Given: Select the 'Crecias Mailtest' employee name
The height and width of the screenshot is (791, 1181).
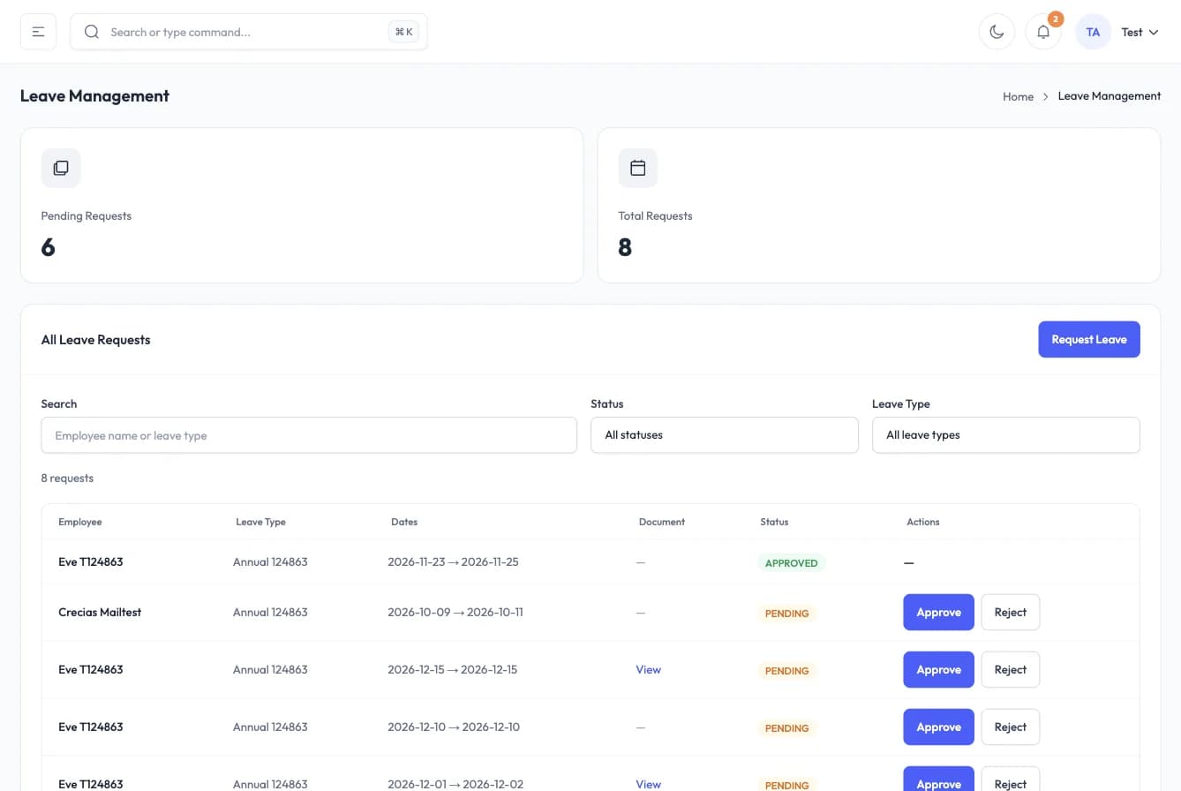Looking at the screenshot, I should click(x=100, y=612).
